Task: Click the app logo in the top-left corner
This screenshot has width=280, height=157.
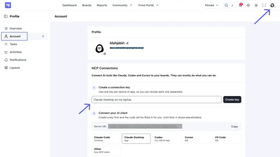Action: [x=8, y=5]
